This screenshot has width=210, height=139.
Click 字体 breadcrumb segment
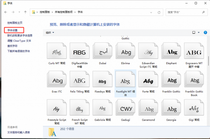click(x=80, y=12)
